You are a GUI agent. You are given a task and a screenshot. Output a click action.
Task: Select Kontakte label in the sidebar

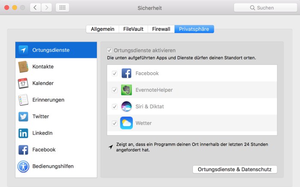pos(43,66)
